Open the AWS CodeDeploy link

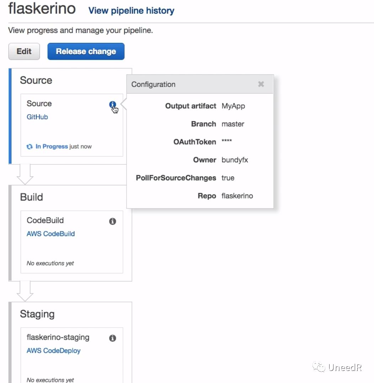tap(54, 350)
